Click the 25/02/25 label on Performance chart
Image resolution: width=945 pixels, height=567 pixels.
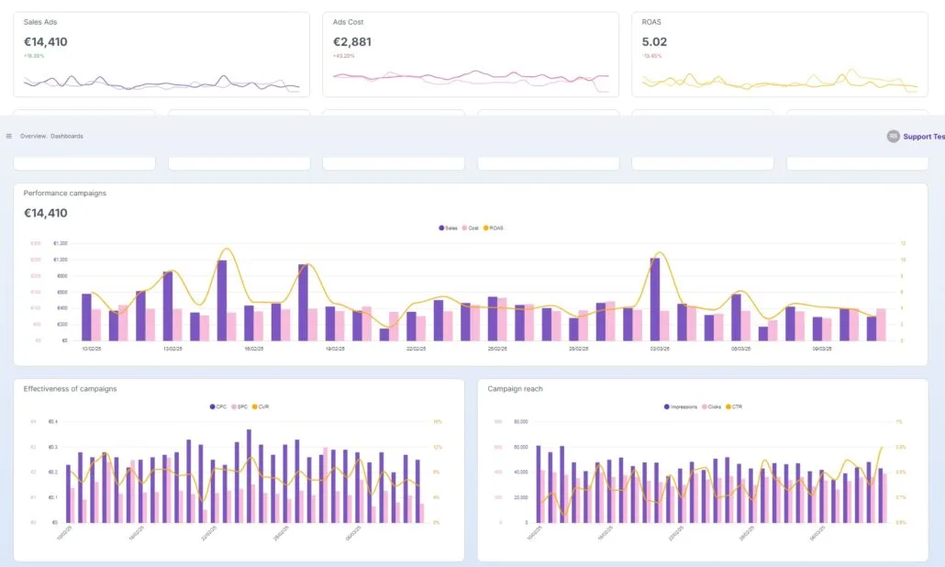click(x=497, y=349)
